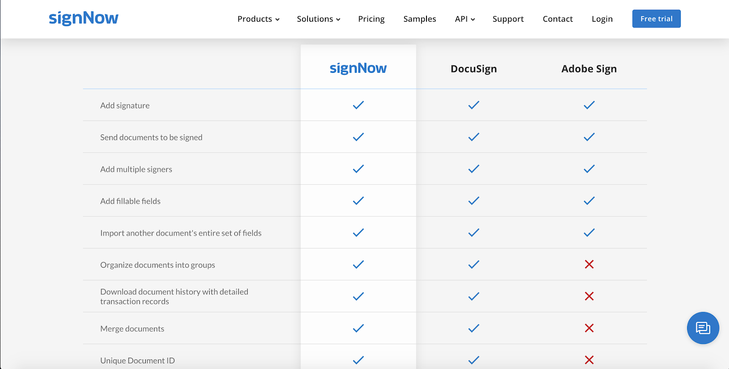Click DocuSign checkmark for Add fillable fields
Screen dimensions: 729x369
pos(474,201)
